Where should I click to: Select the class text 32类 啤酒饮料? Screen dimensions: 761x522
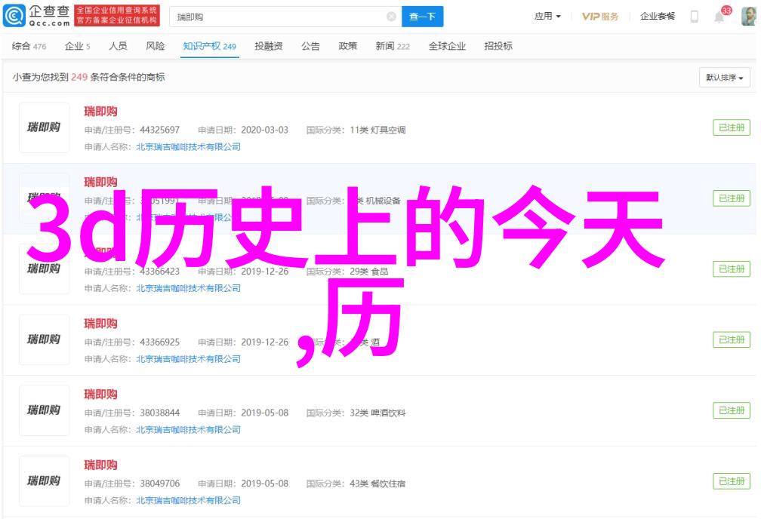(x=377, y=413)
